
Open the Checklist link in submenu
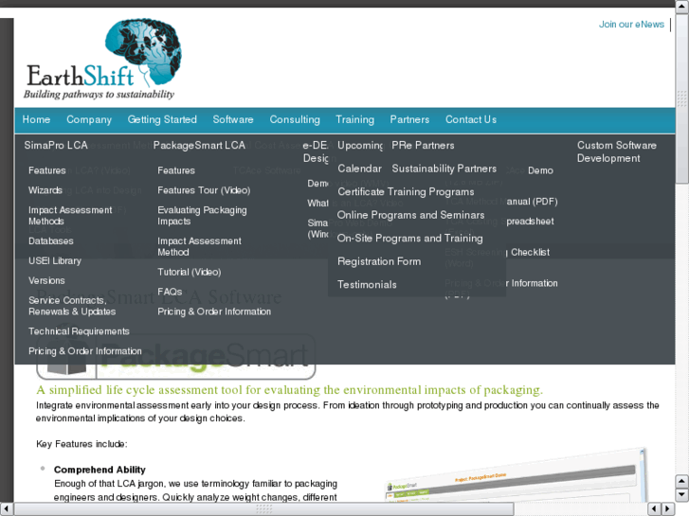[530, 252]
